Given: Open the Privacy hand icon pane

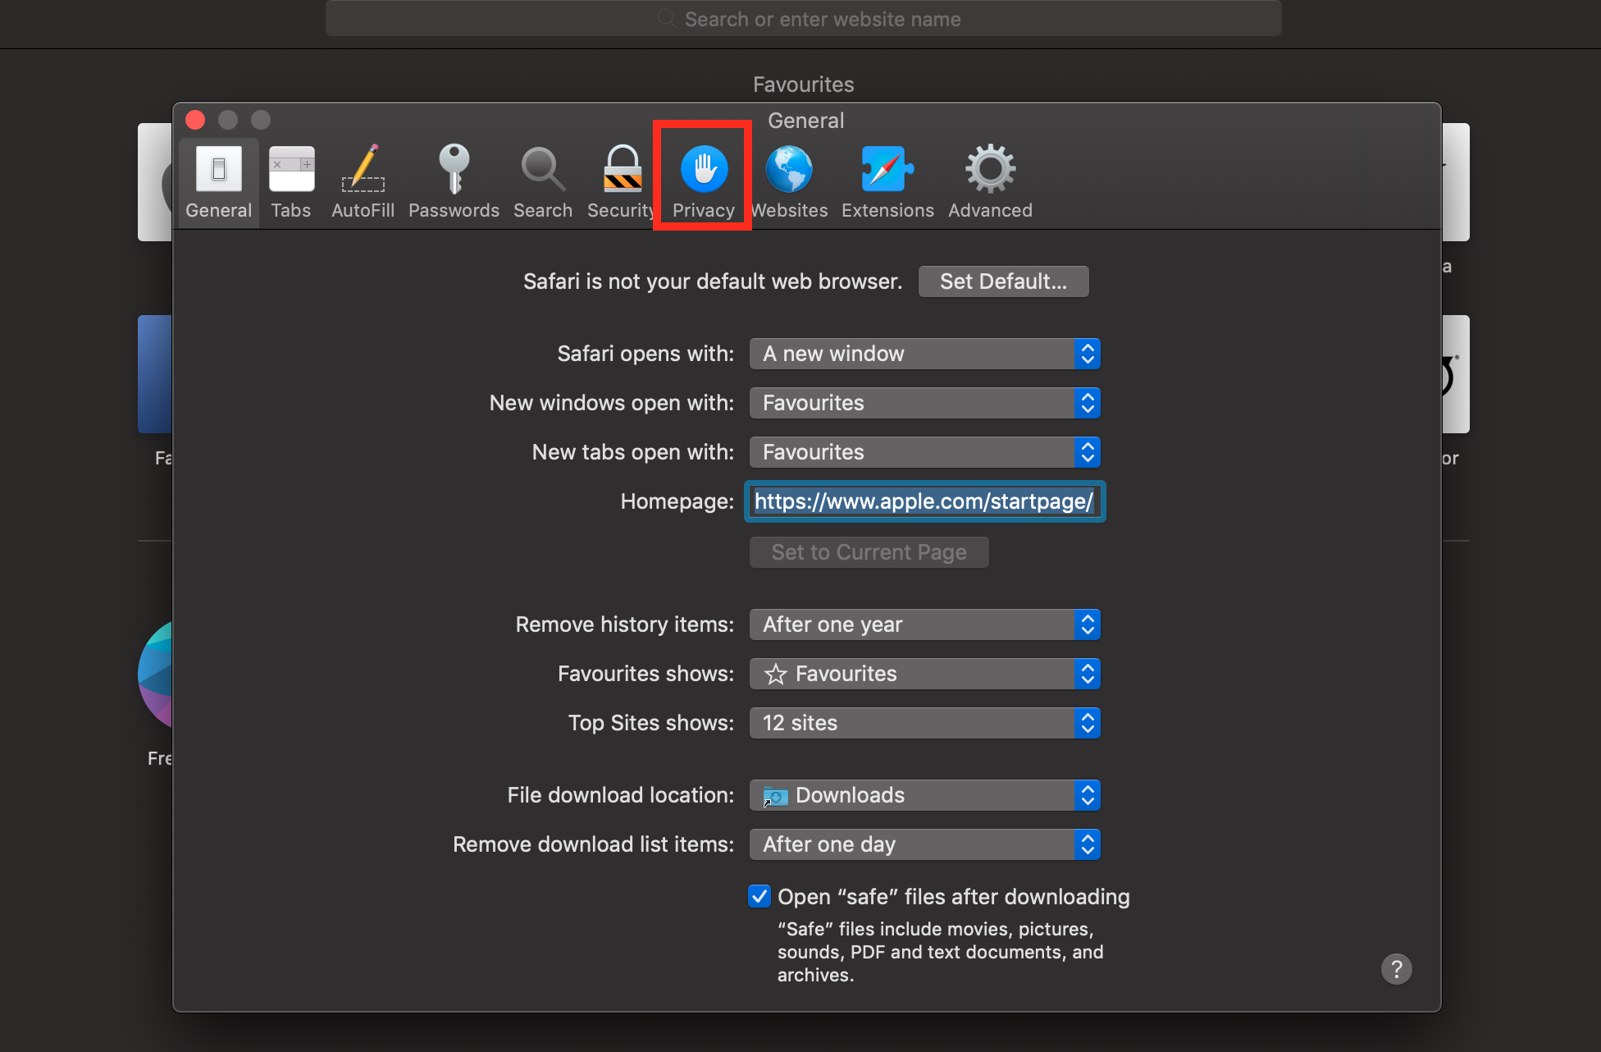Looking at the screenshot, I should point(704,181).
